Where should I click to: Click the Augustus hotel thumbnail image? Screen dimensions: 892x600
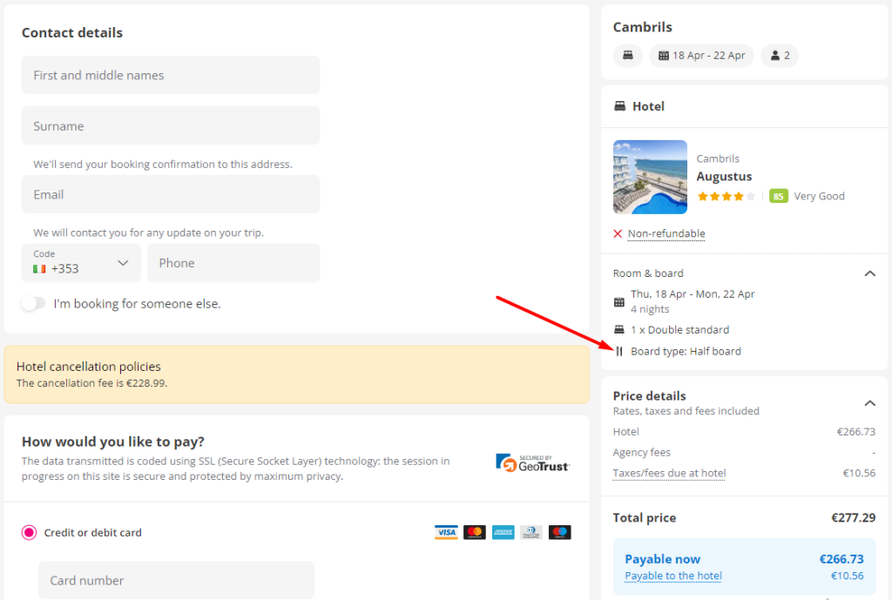point(650,177)
